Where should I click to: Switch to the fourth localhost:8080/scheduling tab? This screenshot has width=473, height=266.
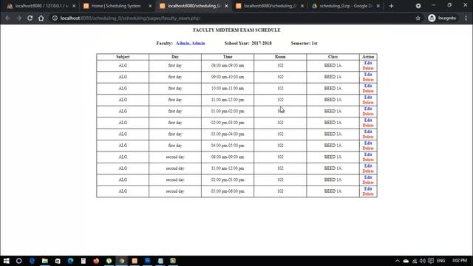coord(270,6)
